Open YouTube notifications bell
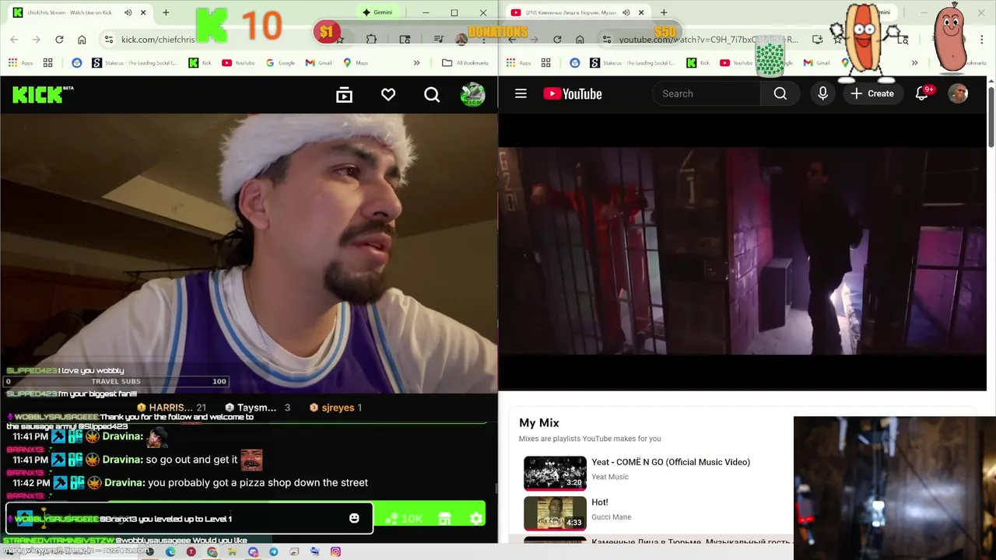Screen dimensions: 996x560 [922, 93]
